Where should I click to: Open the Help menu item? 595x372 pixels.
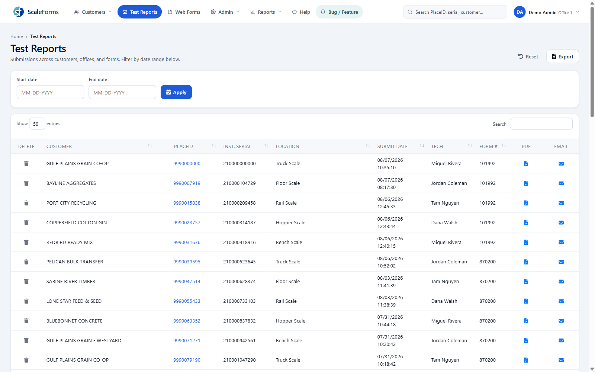point(301,12)
